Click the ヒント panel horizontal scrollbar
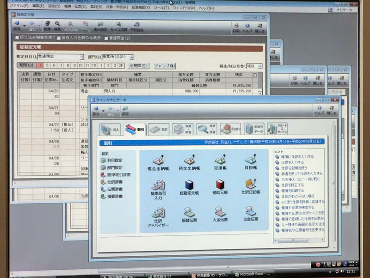The width and height of the screenshot is (370, 278). coord(299,240)
